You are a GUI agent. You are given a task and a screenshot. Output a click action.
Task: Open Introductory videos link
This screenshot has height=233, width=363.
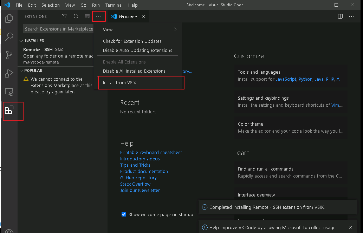click(x=140, y=159)
